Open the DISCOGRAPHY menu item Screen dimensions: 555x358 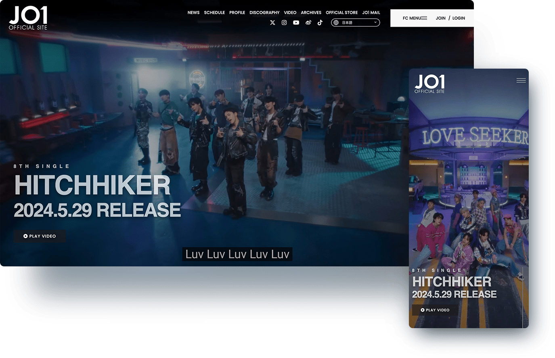(x=264, y=13)
